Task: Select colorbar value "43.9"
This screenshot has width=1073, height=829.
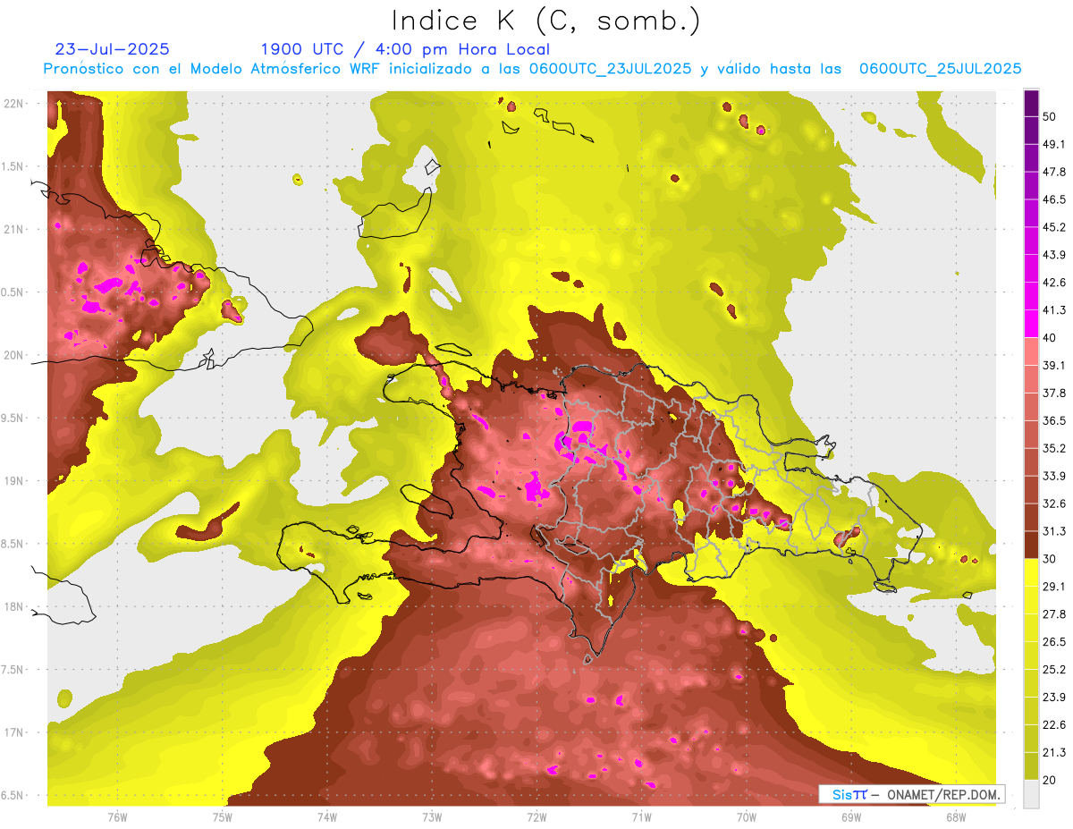Action: [x=1055, y=255]
